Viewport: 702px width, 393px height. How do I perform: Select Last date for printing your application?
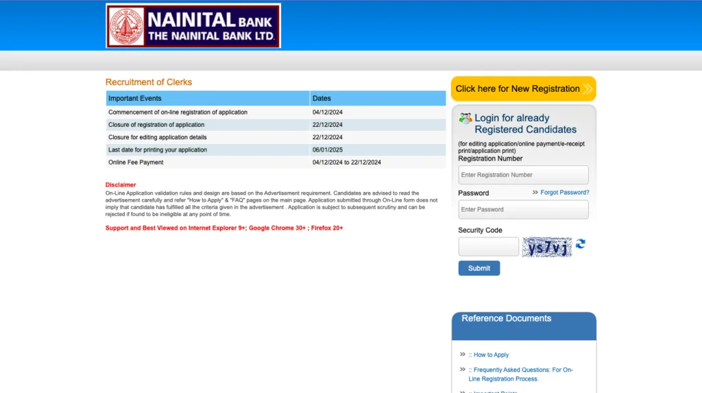point(158,150)
